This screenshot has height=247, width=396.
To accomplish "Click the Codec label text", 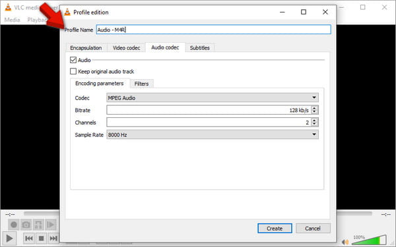I will click(x=82, y=97).
